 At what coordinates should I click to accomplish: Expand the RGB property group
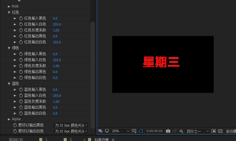tap(9, 6)
